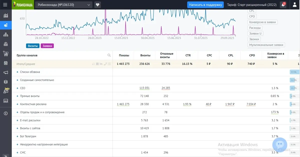Click the info icon in sidebar

click(x=6, y=113)
